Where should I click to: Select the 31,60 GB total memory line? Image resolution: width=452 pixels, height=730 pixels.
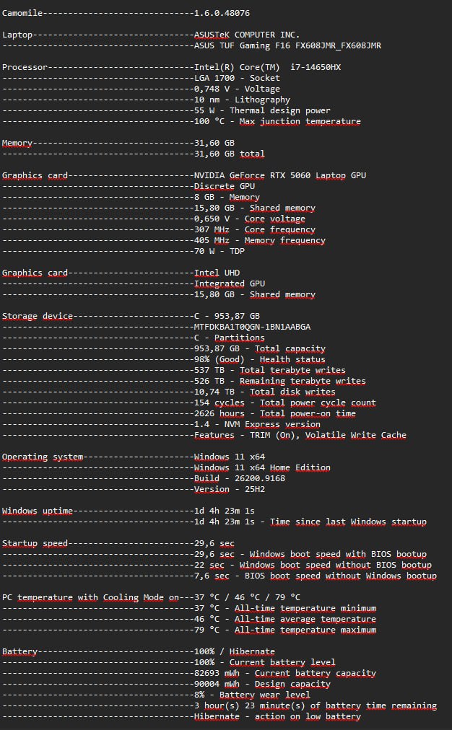click(230, 154)
